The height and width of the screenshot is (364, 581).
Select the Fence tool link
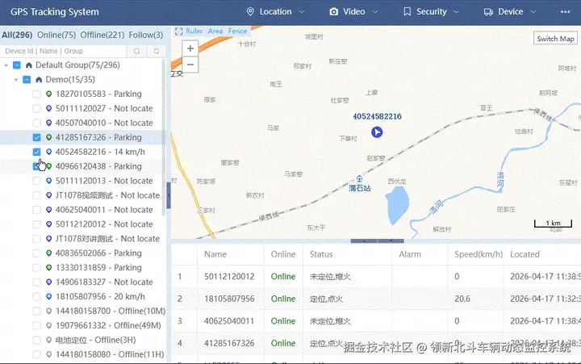(237, 31)
